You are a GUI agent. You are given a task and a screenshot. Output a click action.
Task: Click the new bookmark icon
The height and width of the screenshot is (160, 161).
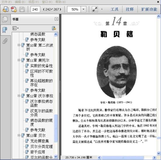[54, 29]
